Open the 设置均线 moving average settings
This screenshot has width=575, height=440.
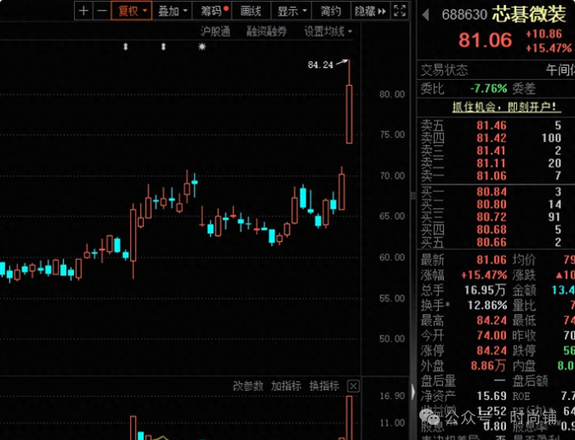(x=327, y=31)
